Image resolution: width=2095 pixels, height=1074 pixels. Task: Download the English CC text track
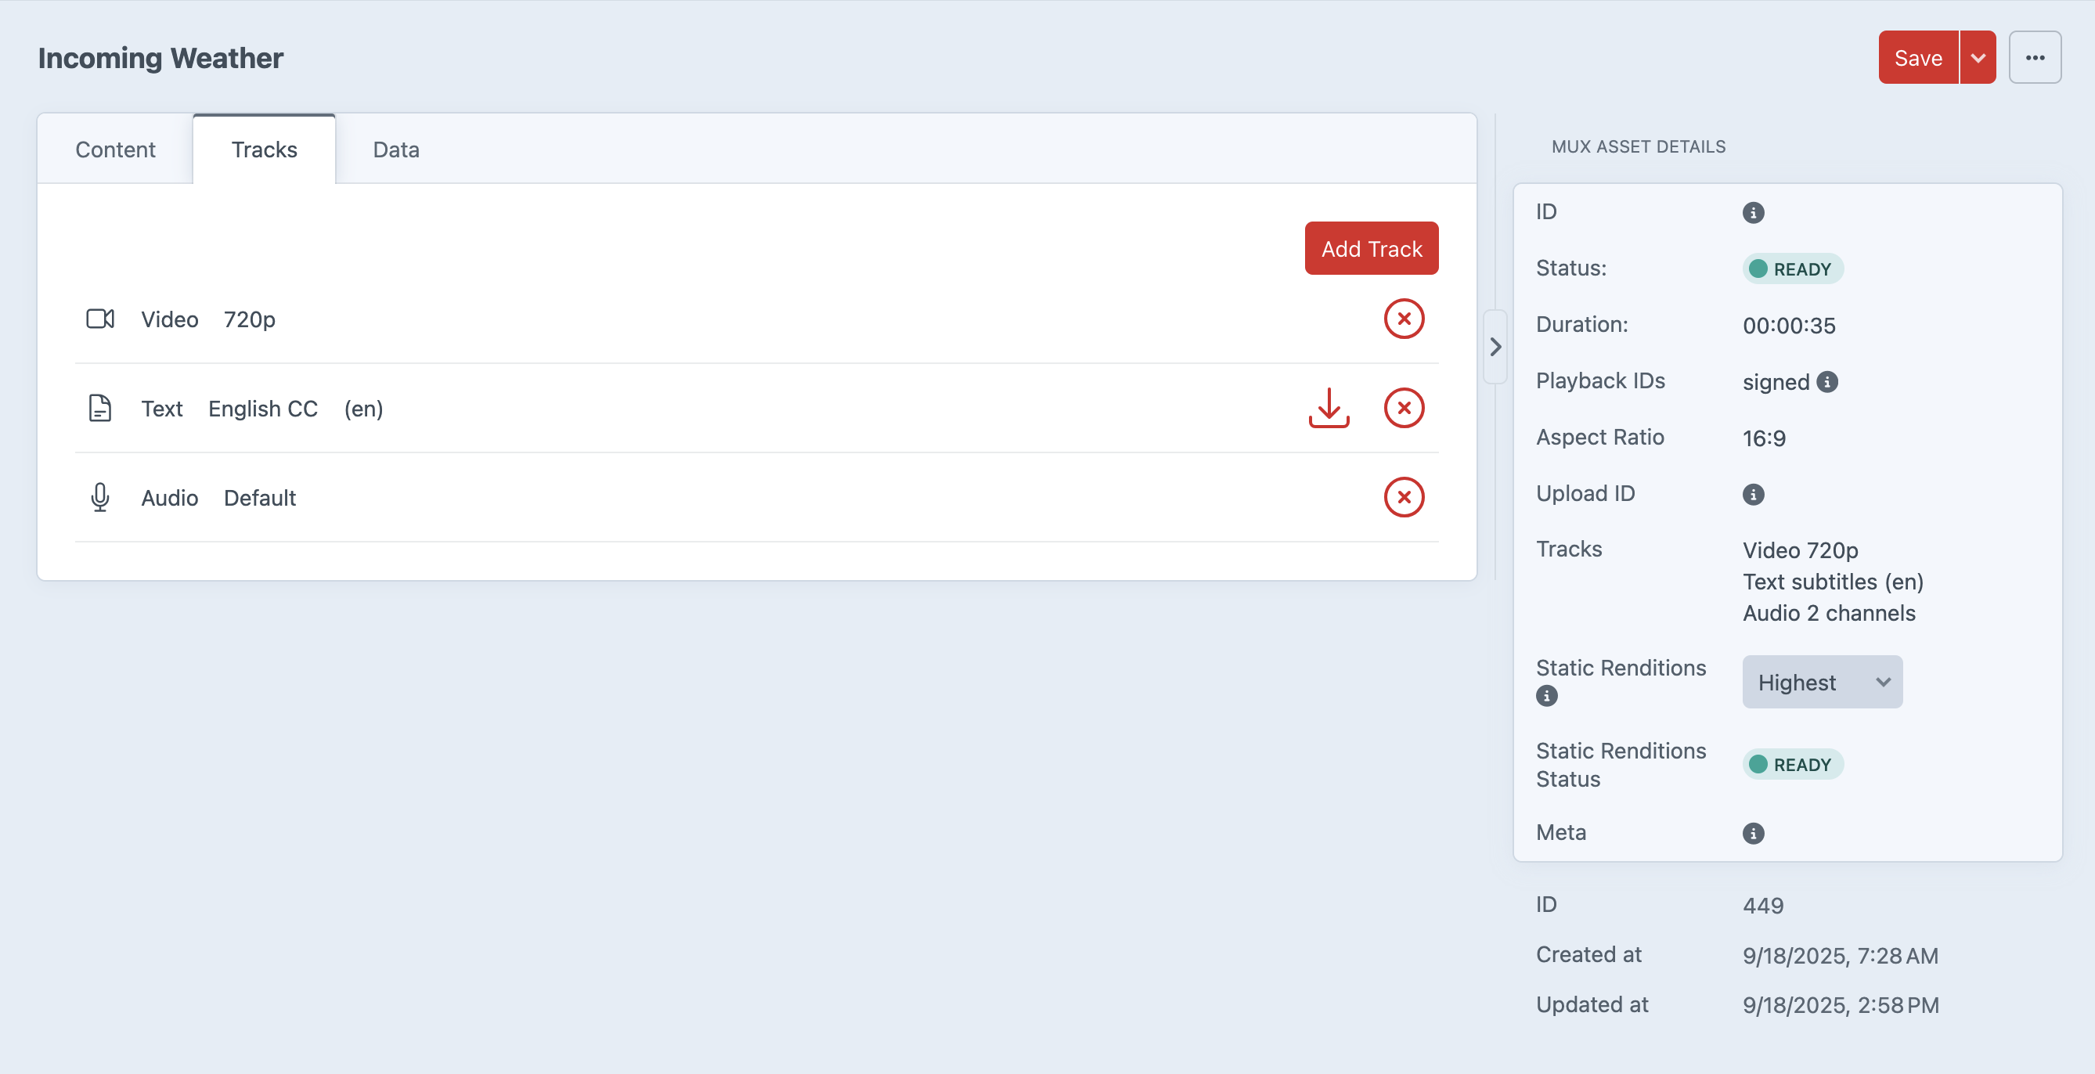point(1329,408)
